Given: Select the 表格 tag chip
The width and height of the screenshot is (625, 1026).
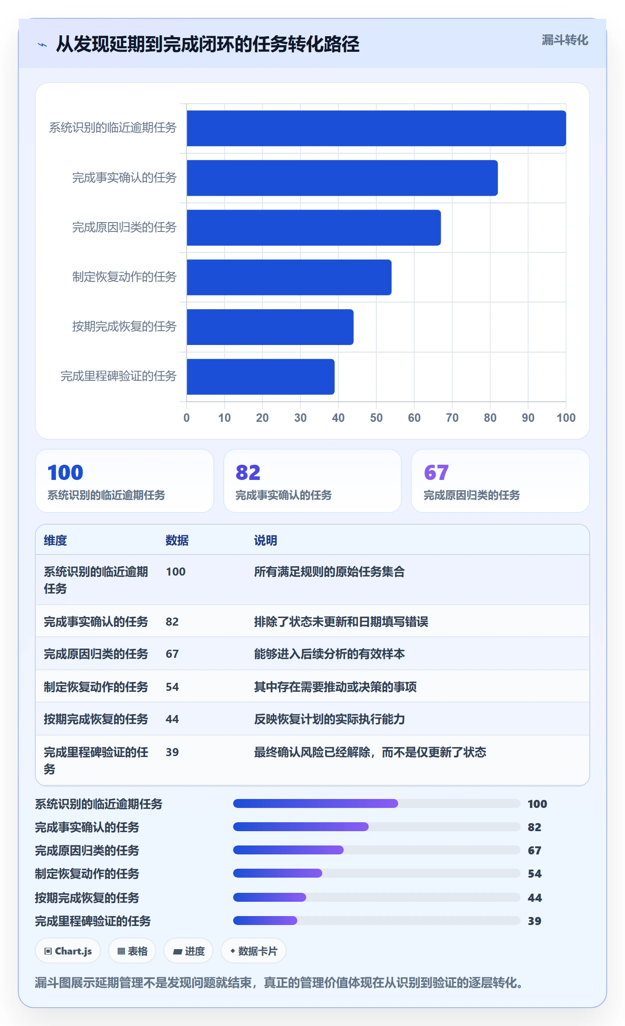Looking at the screenshot, I should point(132,951).
